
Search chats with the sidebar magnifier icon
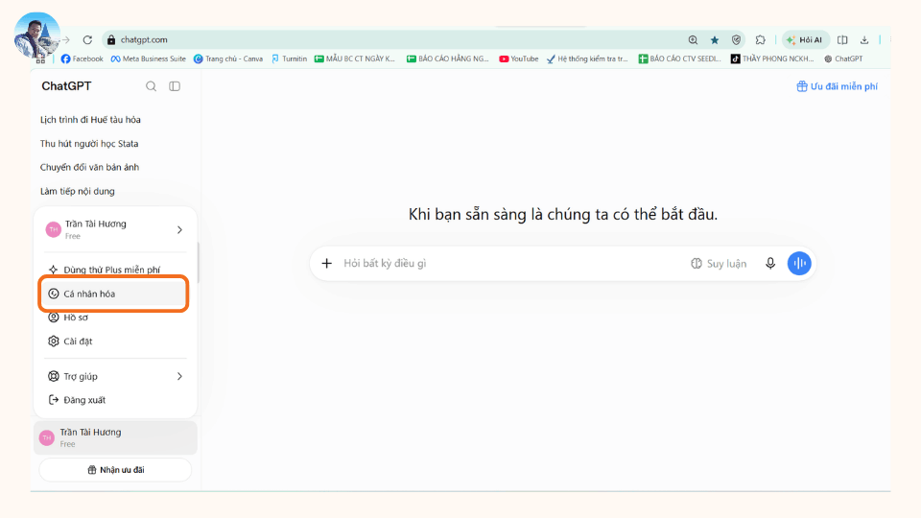151,86
